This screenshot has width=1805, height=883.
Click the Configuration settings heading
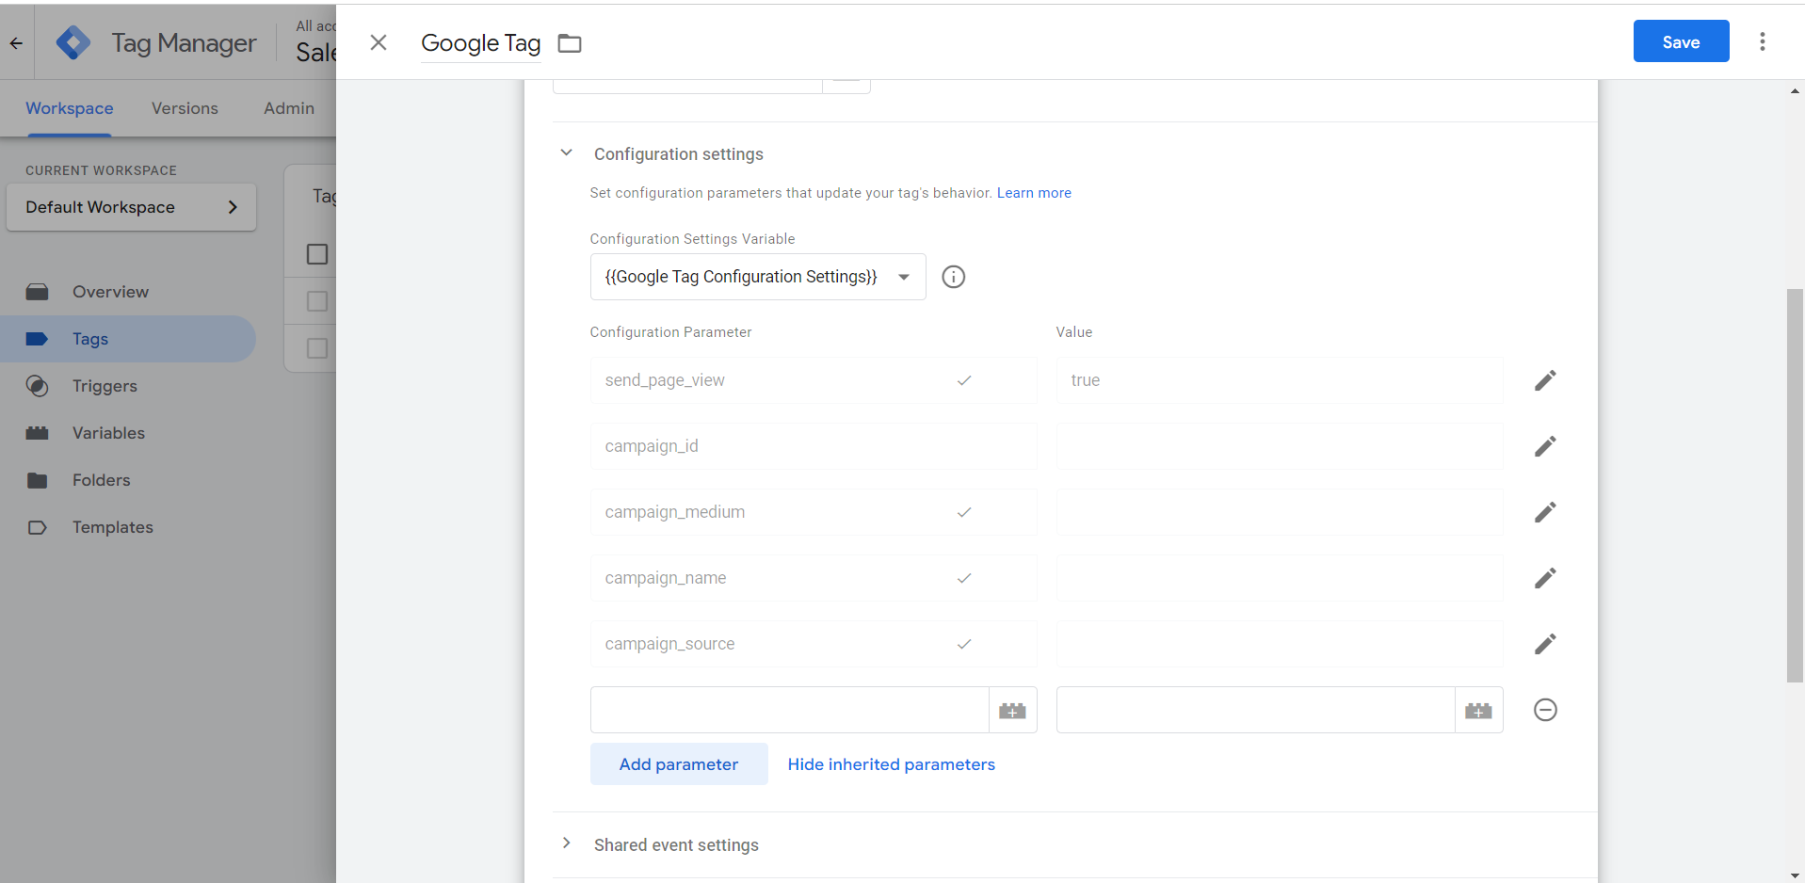(678, 154)
